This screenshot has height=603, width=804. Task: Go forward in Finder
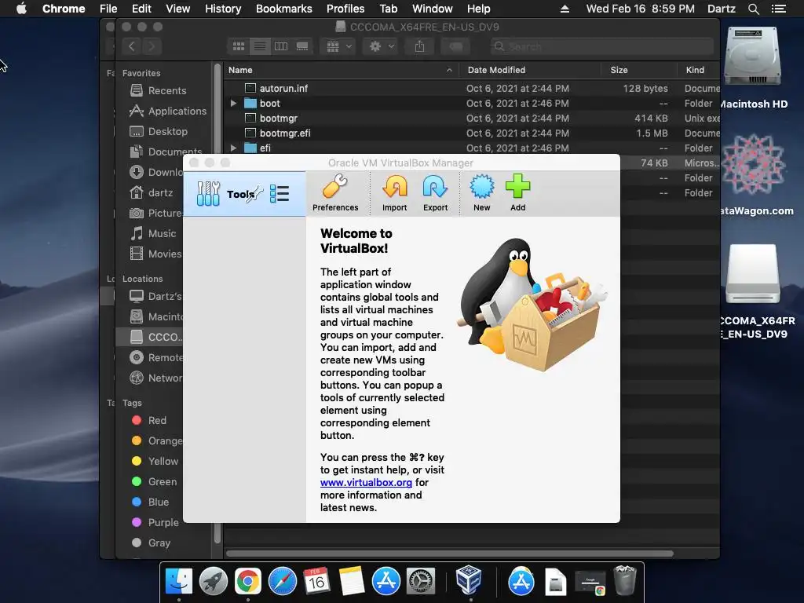[x=152, y=46]
